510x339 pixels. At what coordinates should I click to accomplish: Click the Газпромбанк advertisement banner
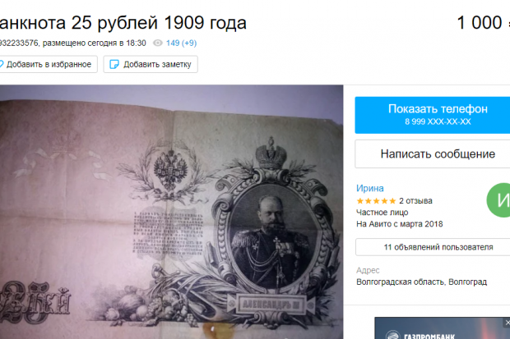[x=443, y=328]
